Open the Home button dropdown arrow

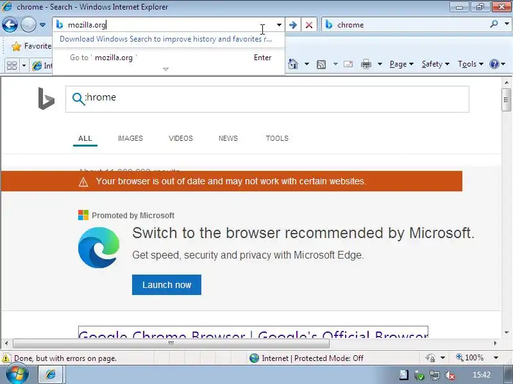tap(307, 64)
